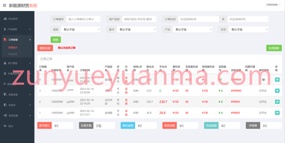The image size is (285, 143).
Task: Click 委托金额 label badge
Action: point(128,126)
